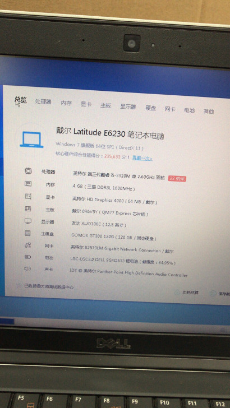Screen dimensions: 230x408
Task: Click the 电池 row label in the list
Action: point(49,258)
